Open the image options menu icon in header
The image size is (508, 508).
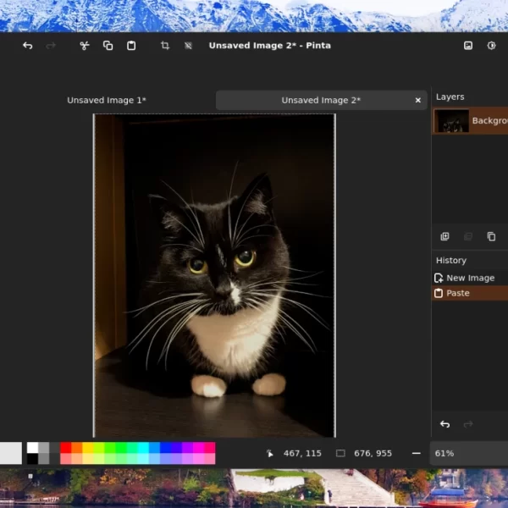(x=468, y=46)
